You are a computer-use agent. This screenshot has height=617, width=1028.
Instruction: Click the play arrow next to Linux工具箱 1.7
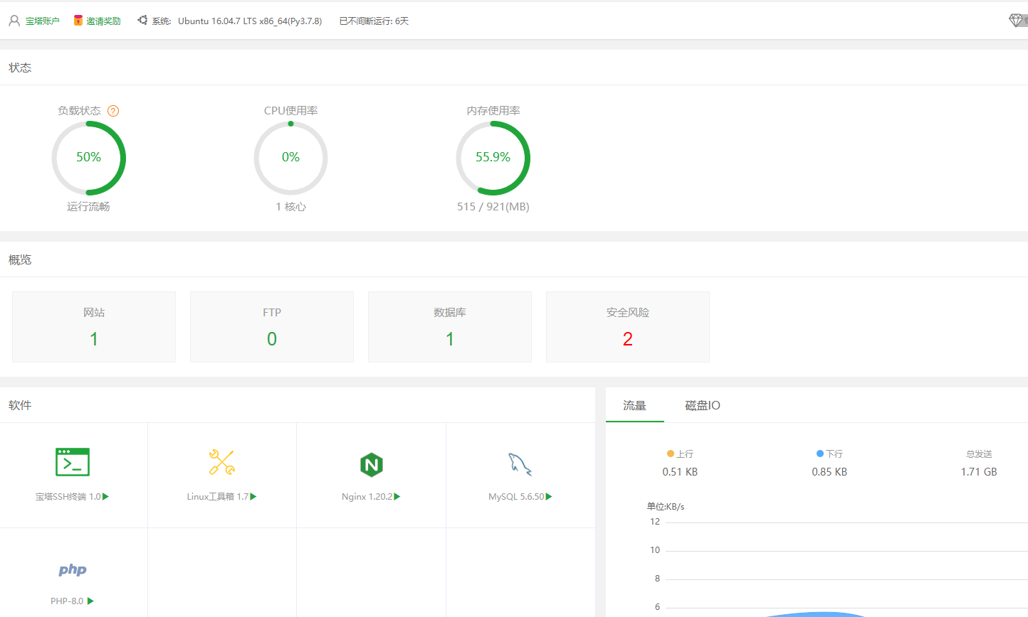[x=253, y=497]
